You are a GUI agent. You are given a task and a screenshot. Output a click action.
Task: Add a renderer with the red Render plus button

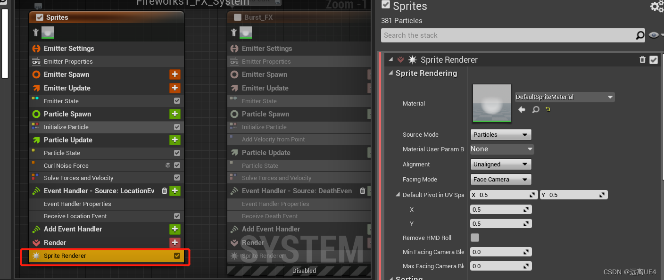[175, 243]
